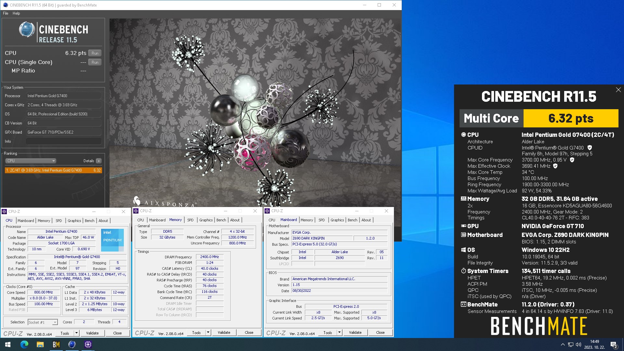Click Max Core Frequency verified shield

coord(572,160)
